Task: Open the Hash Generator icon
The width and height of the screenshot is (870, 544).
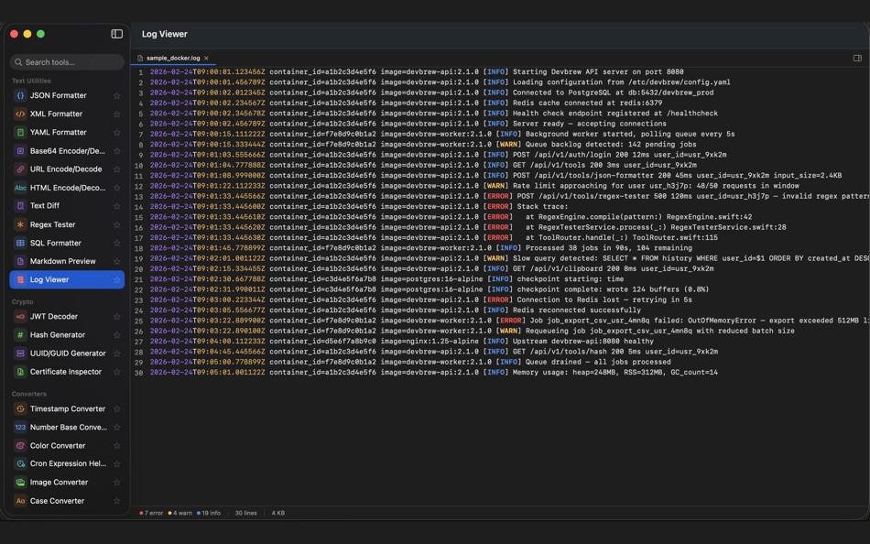Action: (x=20, y=335)
